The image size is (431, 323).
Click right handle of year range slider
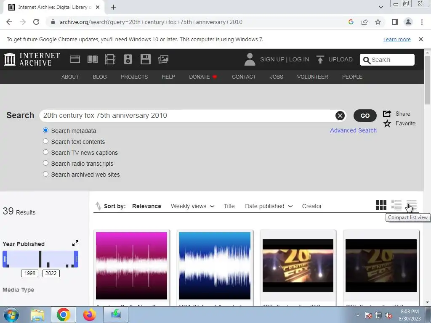(76, 259)
